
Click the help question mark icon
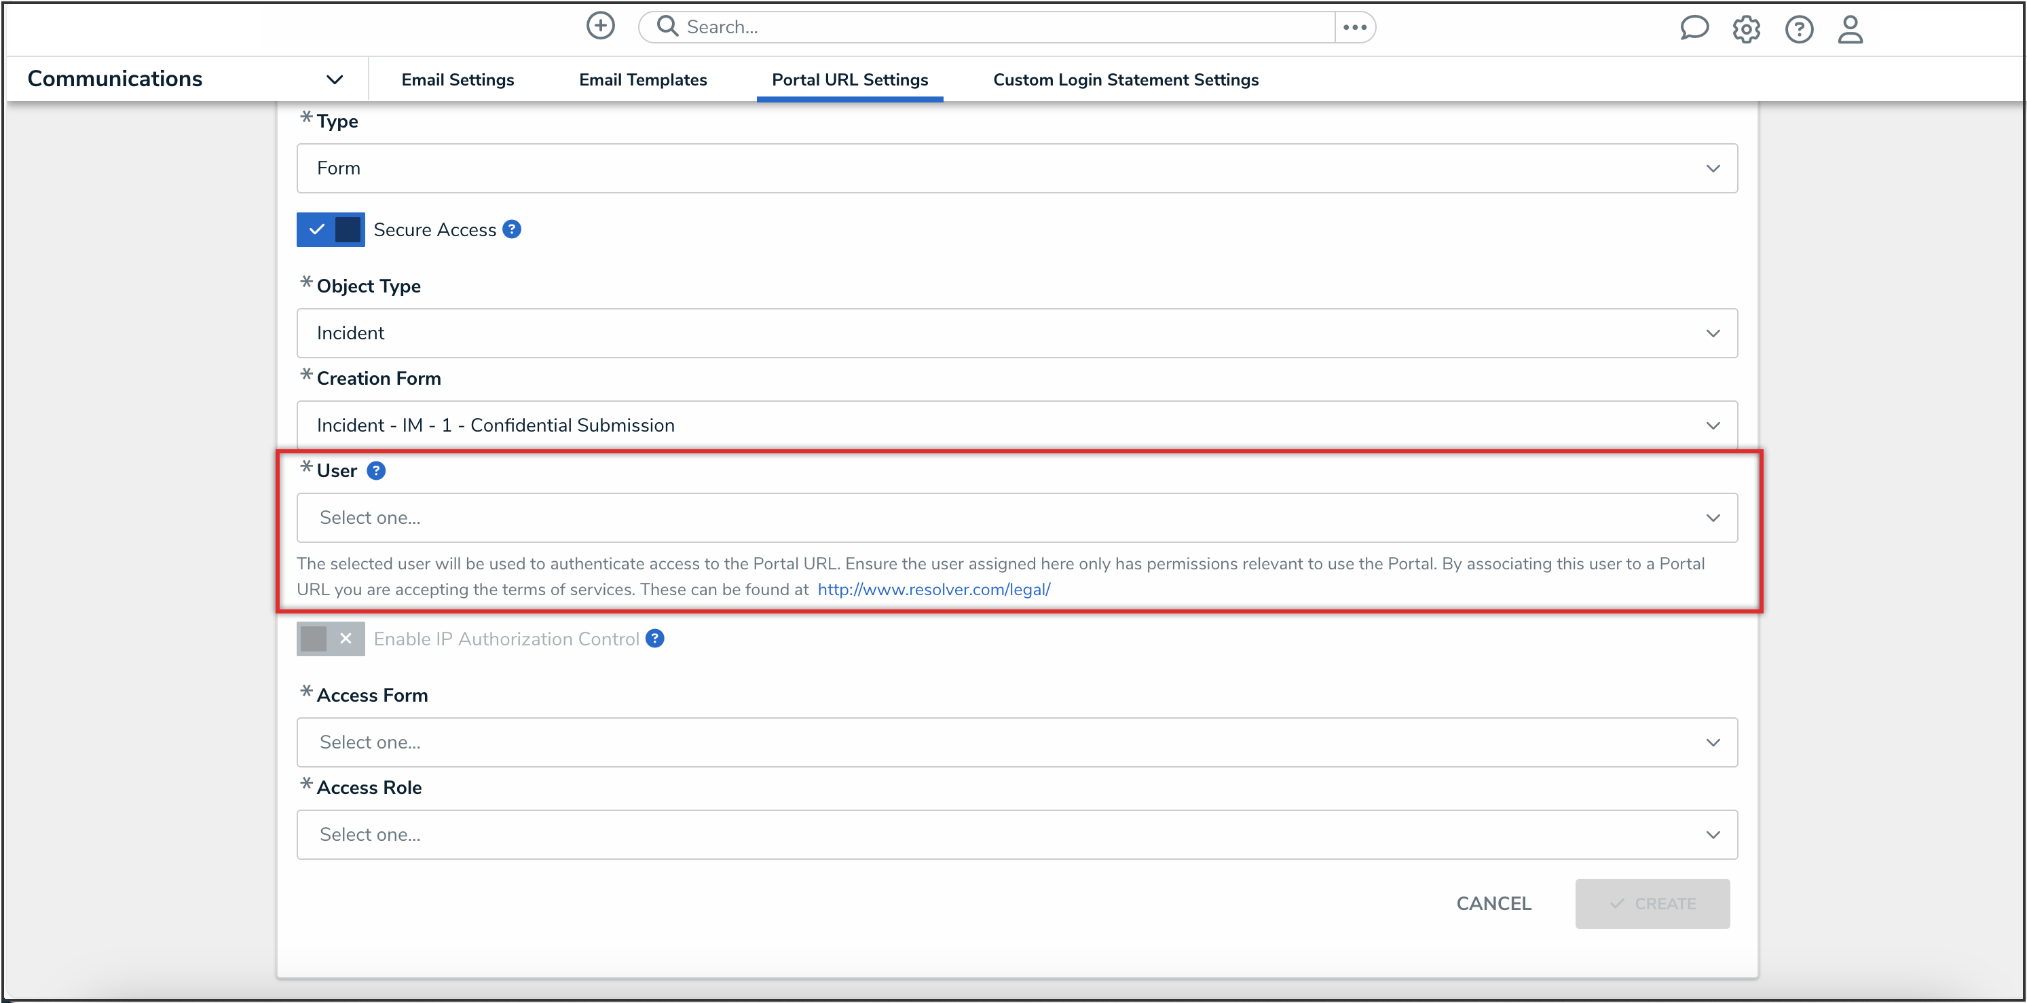click(x=1799, y=30)
